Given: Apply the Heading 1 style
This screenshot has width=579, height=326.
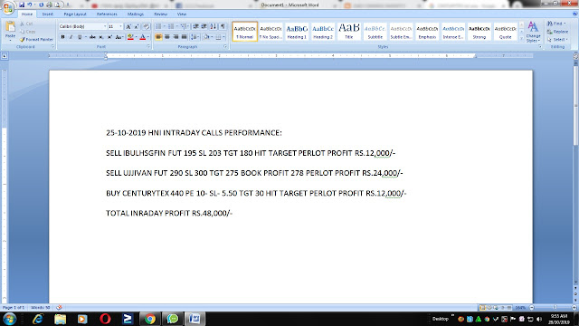Looking at the screenshot, I should pos(297,32).
